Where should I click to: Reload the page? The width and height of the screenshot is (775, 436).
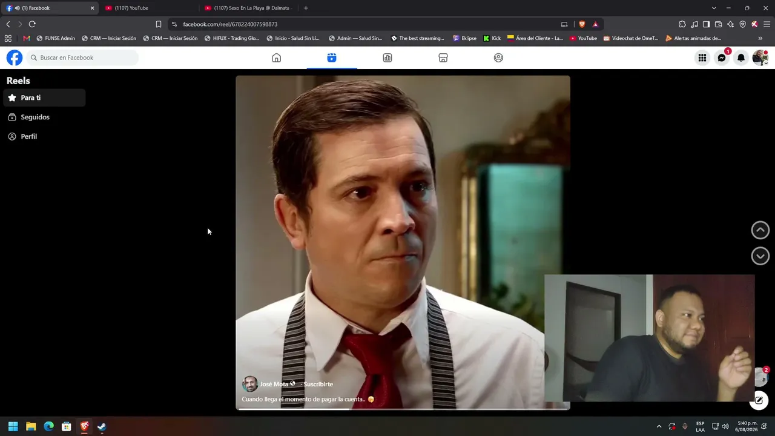32,24
